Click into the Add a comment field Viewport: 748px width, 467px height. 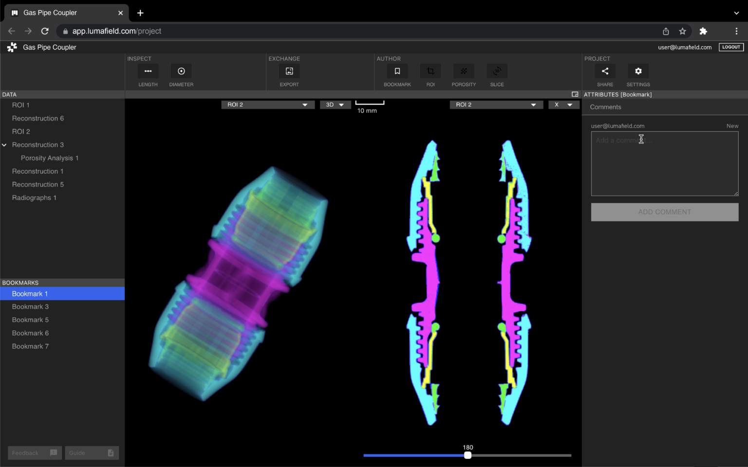pos(664,163)
